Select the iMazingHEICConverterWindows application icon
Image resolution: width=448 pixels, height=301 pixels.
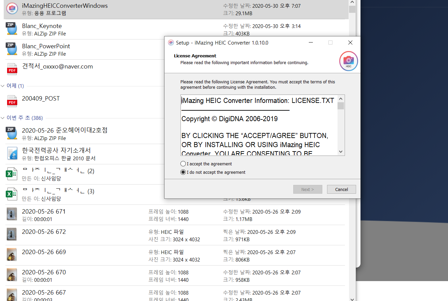[x=12, y=8]
